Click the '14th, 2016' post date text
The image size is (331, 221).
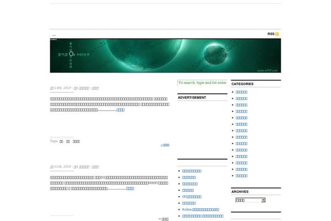pyautogui.click(x=63, y=88)
